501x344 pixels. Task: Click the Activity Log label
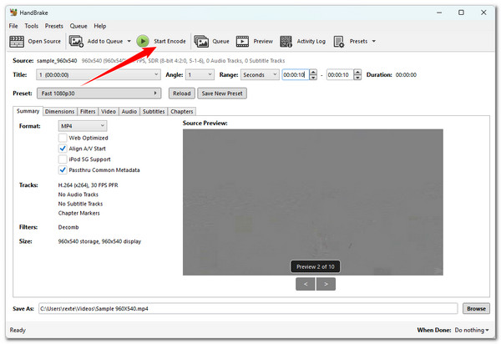click(x=311, y=41)
